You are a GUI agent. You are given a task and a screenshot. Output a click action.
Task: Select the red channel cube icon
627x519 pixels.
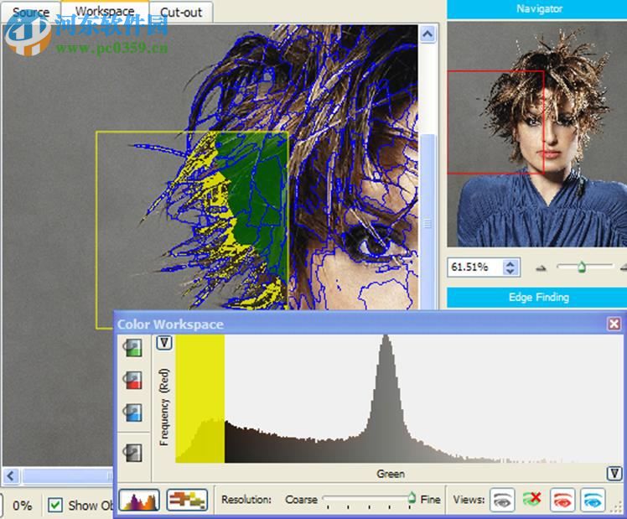coord(132,381)
